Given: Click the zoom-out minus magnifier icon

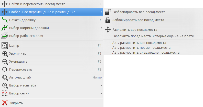Looking at the screenshot, I should coord(5,62).
